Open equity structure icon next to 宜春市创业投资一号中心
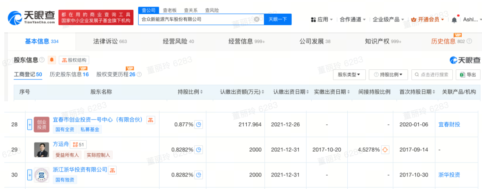The width and height of the screenshot is (482, 189). click(x=151, y=120)
